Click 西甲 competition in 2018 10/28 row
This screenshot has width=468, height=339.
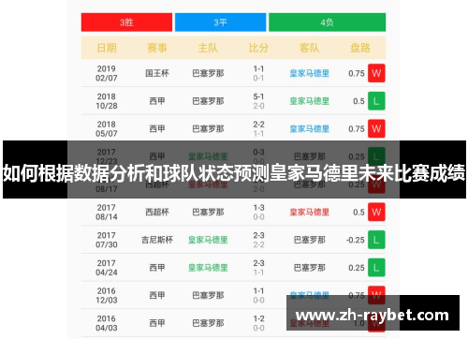point(157,101)
